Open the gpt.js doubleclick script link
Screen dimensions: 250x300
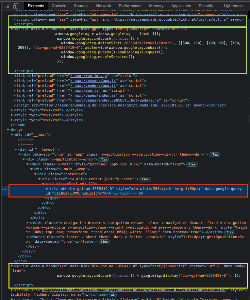[x=170, y=20]
